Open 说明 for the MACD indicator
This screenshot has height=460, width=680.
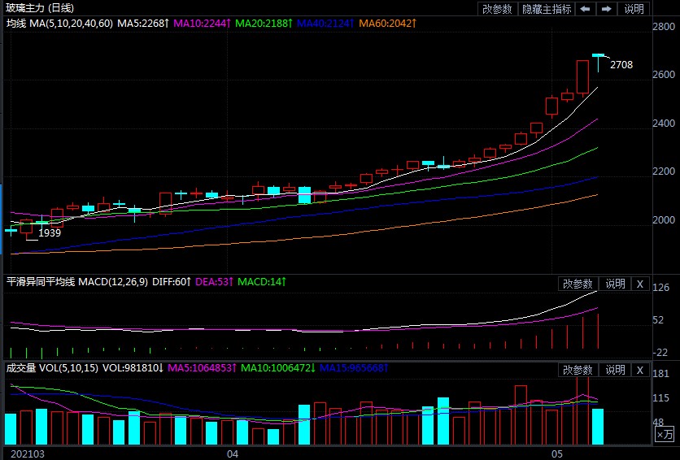pyautogui.click(x=615, y=284)
